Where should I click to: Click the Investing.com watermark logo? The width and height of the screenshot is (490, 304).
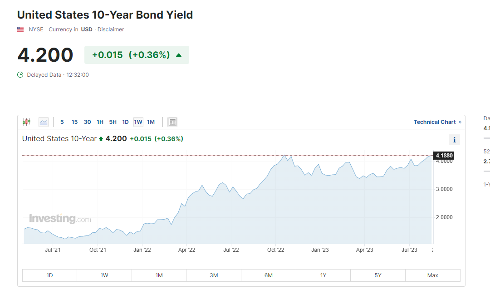coord(60,219)
